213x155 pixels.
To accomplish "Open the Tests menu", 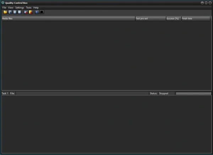I will [x=29, y=7].
